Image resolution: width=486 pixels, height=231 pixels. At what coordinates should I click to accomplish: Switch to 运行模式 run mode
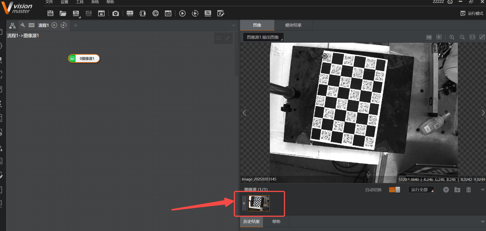tap(472, 13)
